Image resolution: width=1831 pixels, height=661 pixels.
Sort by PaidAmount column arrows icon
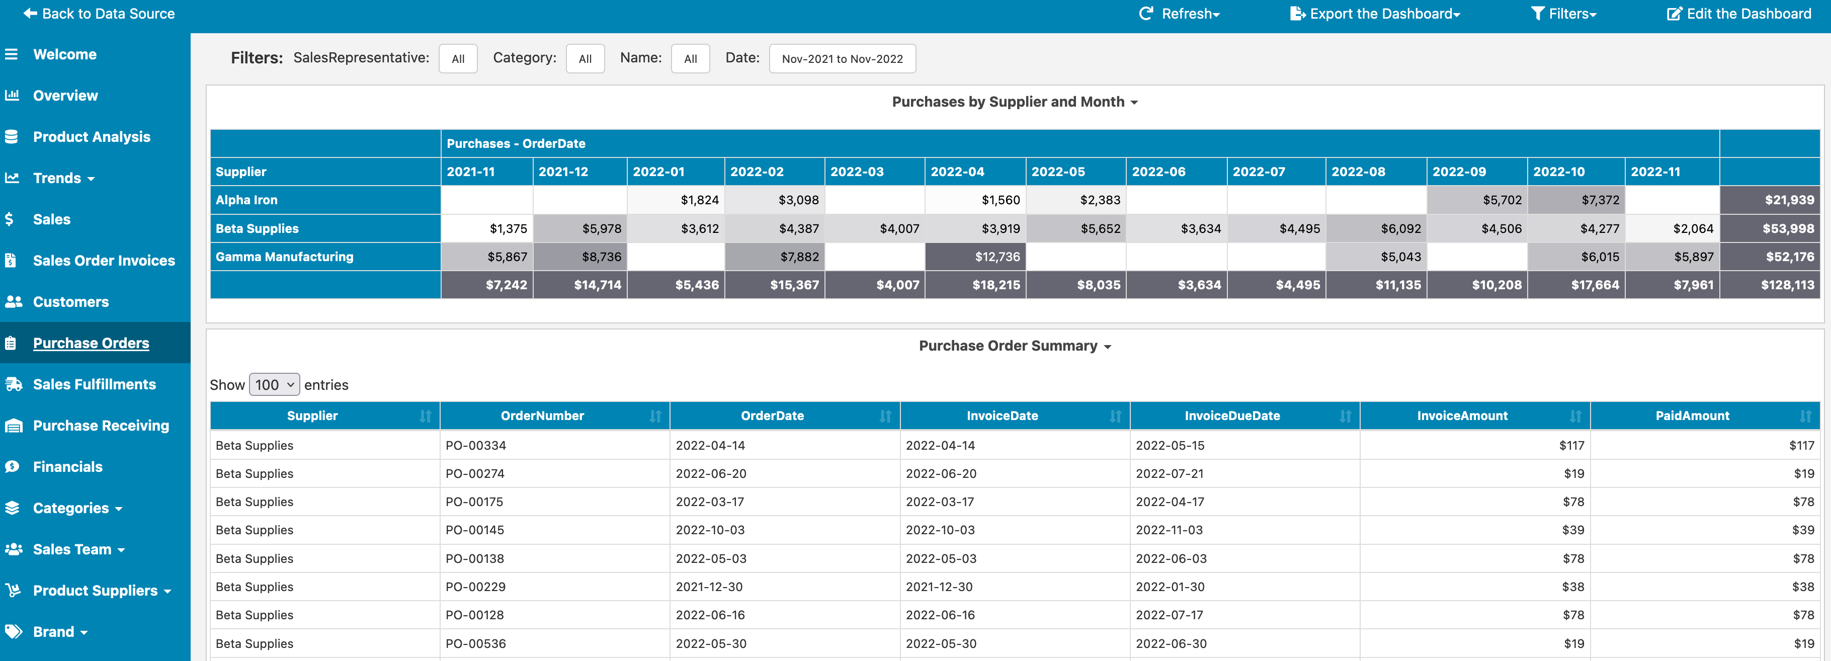1805,416
